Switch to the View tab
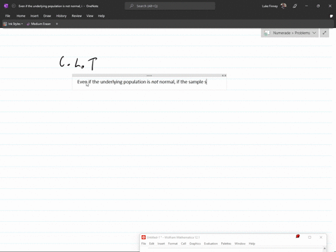336x252 pixels. [90, 16]
